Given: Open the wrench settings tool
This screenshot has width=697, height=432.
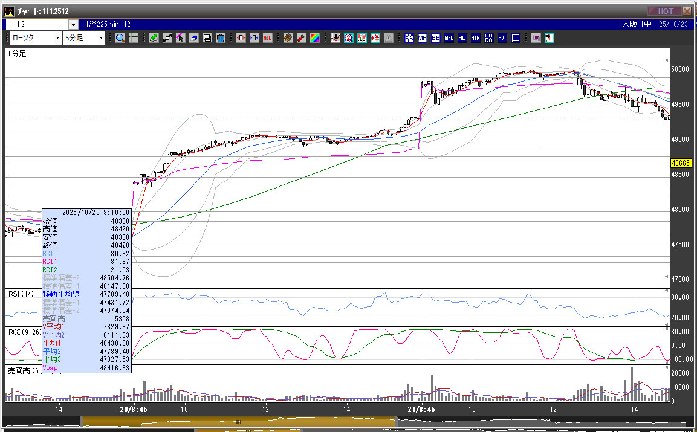Looking at the screenshot, I should [301, 38].
